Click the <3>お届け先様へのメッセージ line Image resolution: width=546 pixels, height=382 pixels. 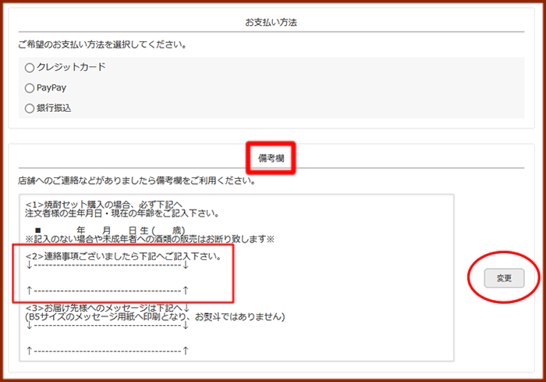click(x=108, y=308)
